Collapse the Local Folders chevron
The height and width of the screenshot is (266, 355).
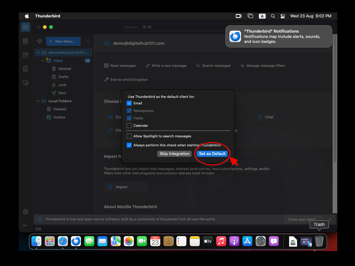click(38, 101)
